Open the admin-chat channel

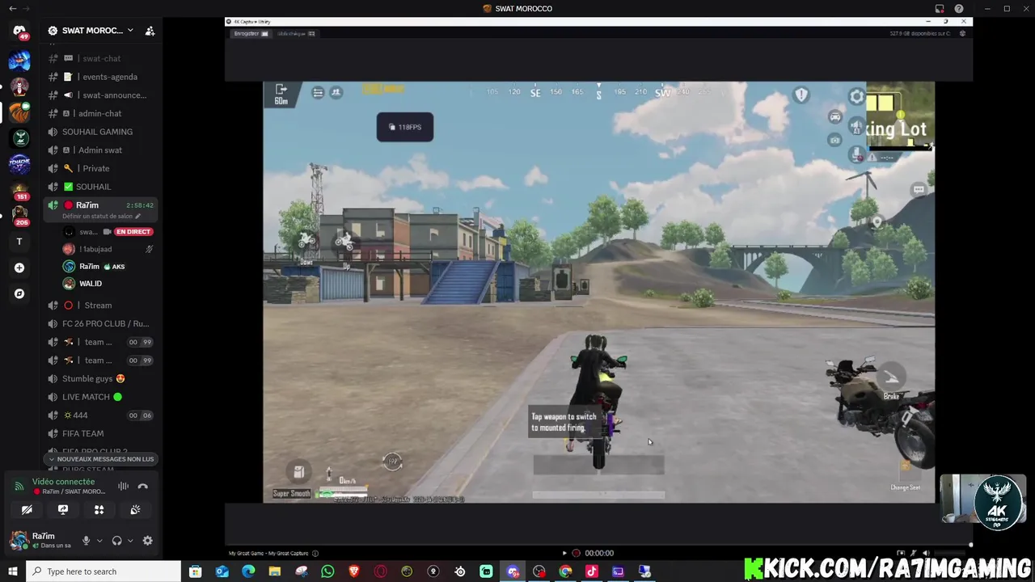(x=102, y=113)
